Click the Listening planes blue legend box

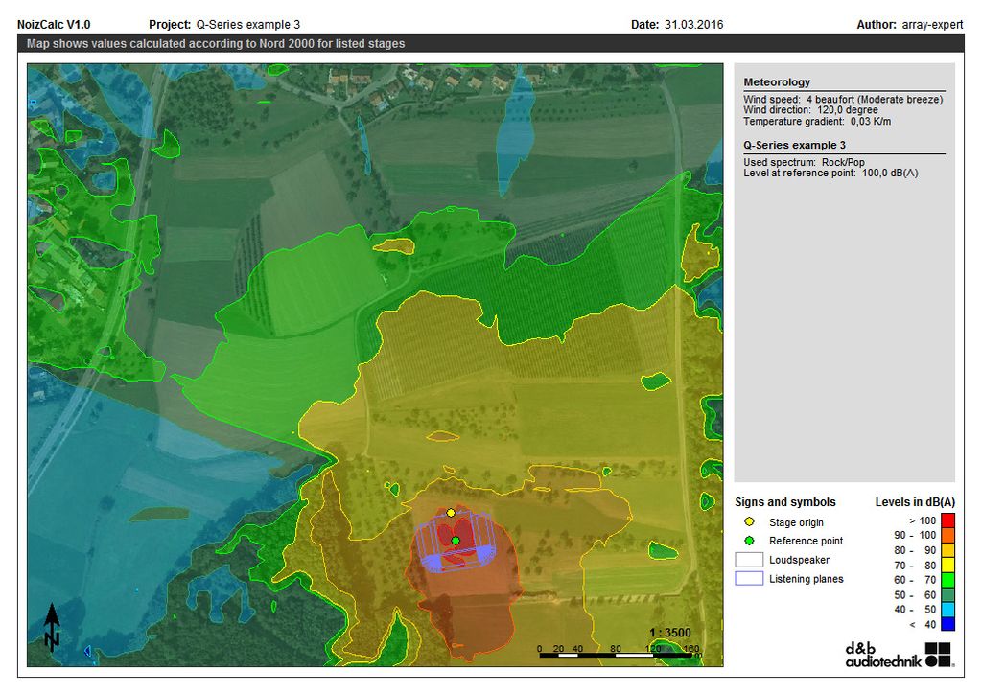748,578
